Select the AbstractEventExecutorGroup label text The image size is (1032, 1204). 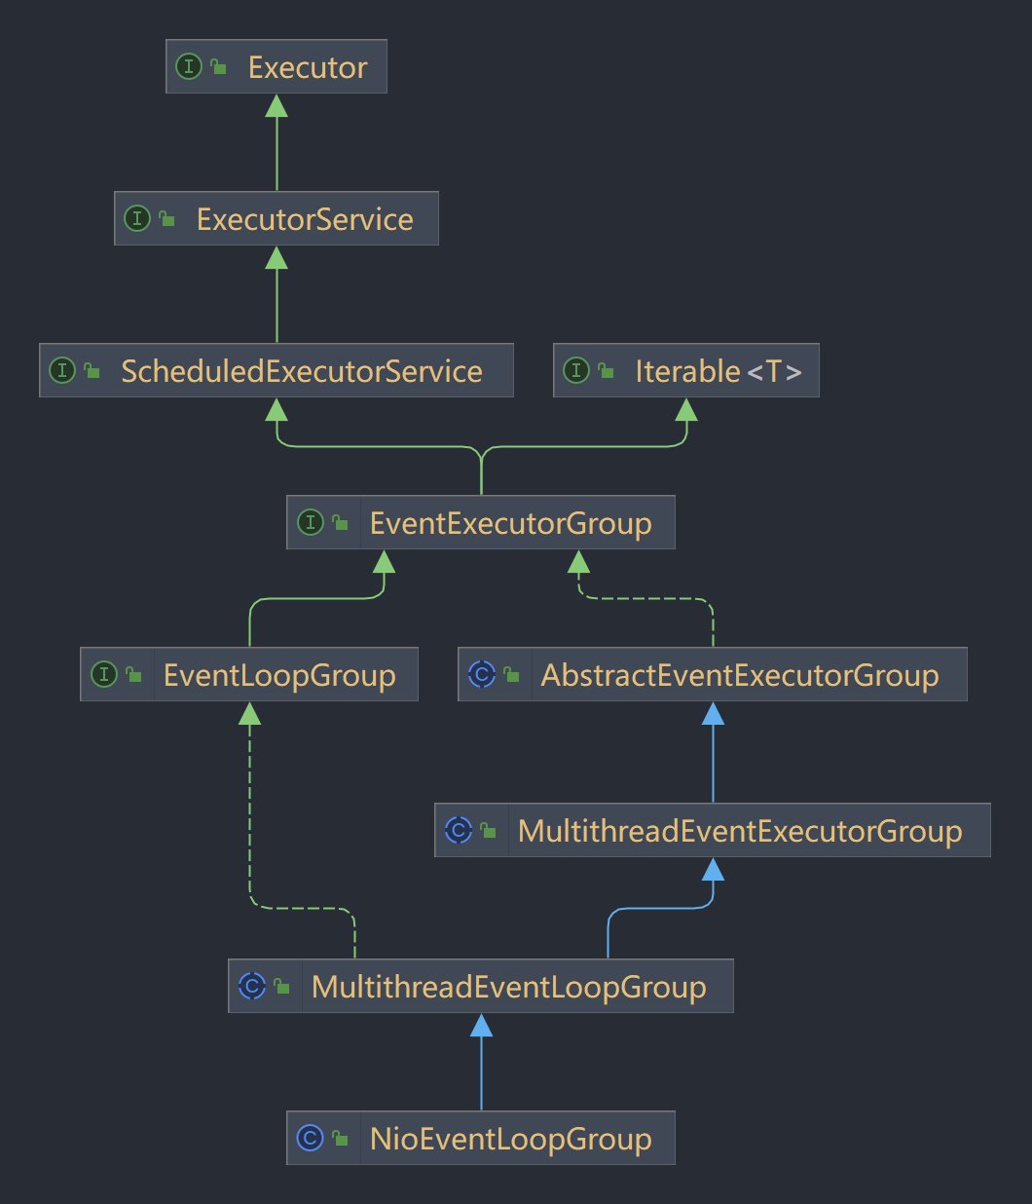[740, 675]
